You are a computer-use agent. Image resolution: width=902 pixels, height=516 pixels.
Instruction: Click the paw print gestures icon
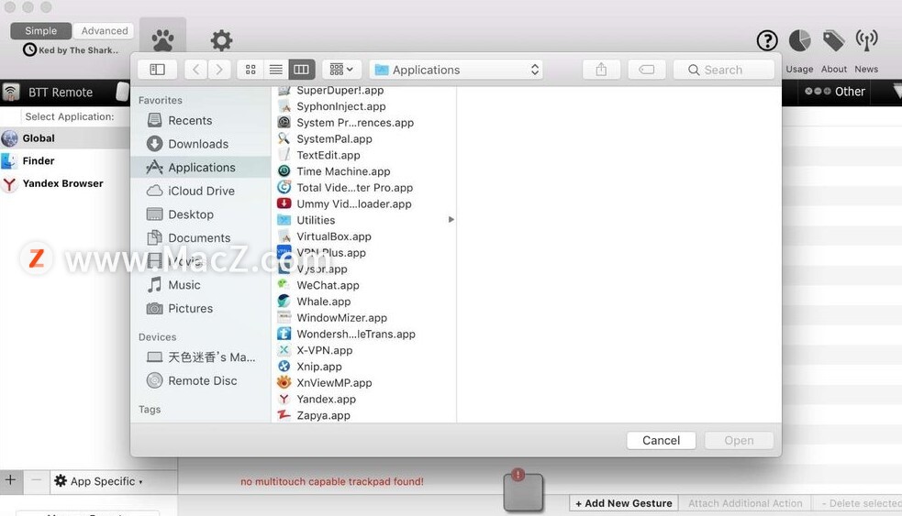click(x=162, y=40)
